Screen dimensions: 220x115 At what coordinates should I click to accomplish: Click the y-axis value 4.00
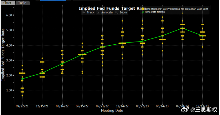click(9, 45)
